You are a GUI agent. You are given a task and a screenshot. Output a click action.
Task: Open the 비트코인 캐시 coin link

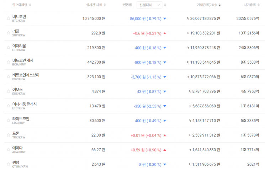(23, 60)
